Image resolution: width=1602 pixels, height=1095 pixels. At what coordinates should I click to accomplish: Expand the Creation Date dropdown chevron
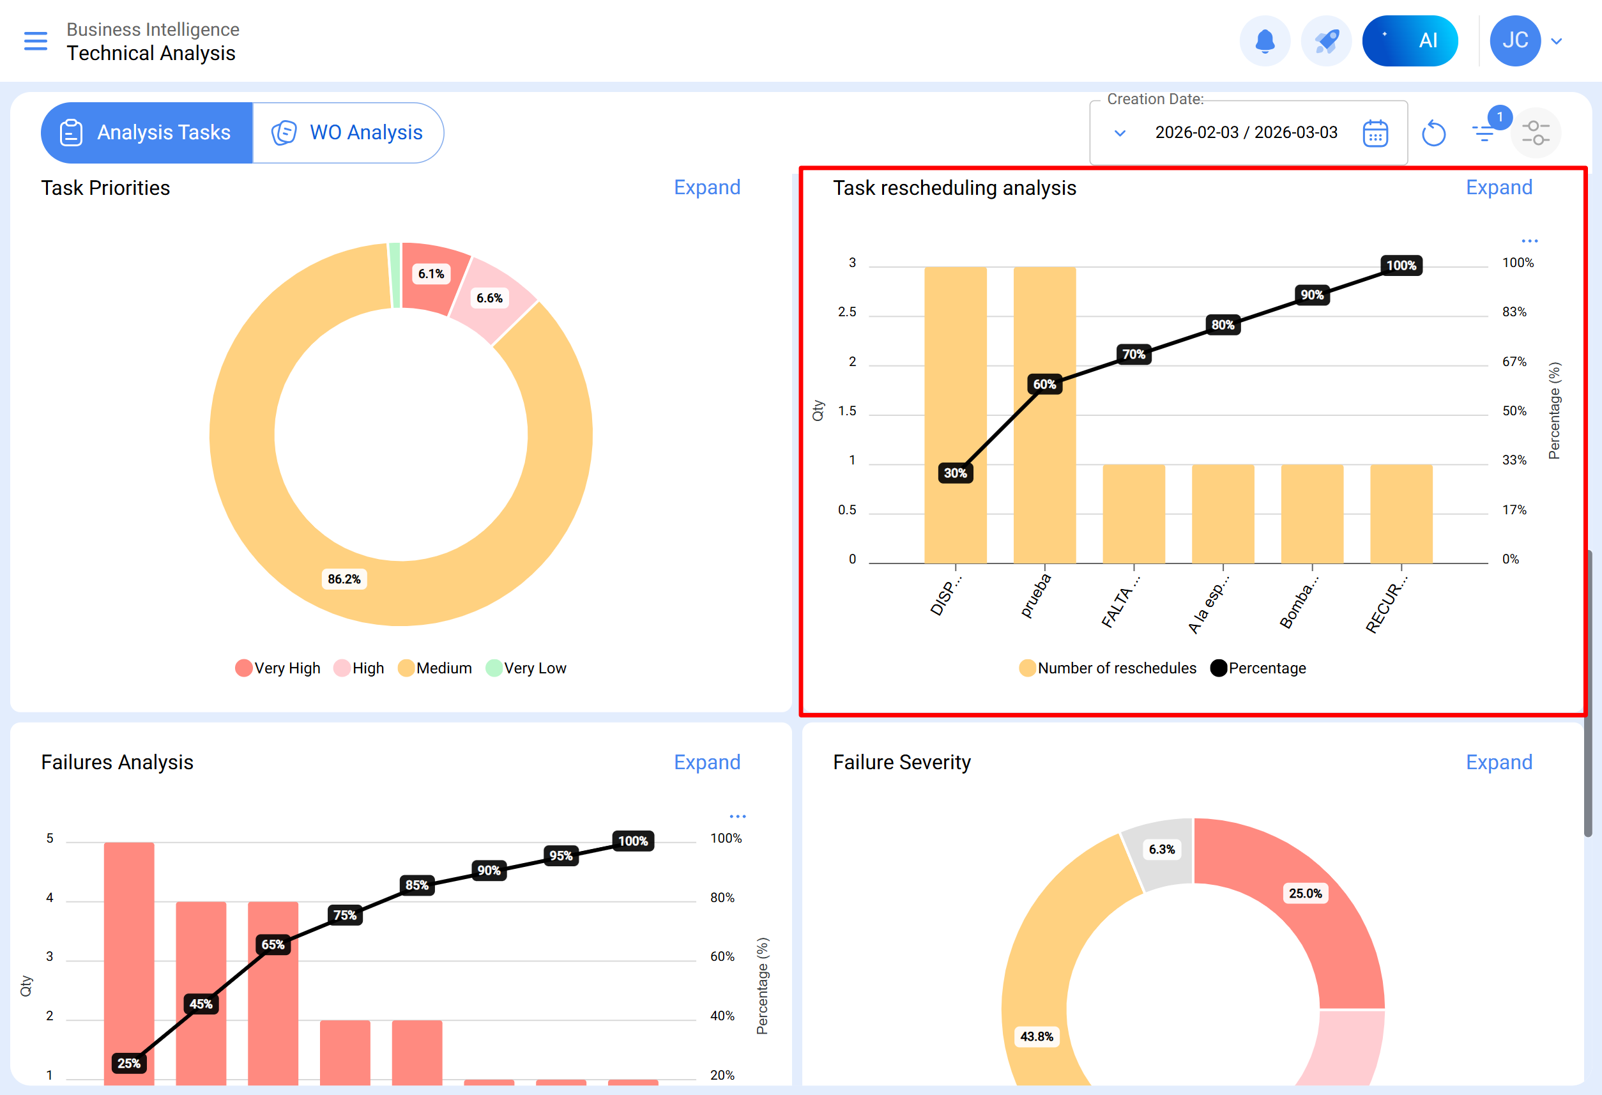[1120, 133]
